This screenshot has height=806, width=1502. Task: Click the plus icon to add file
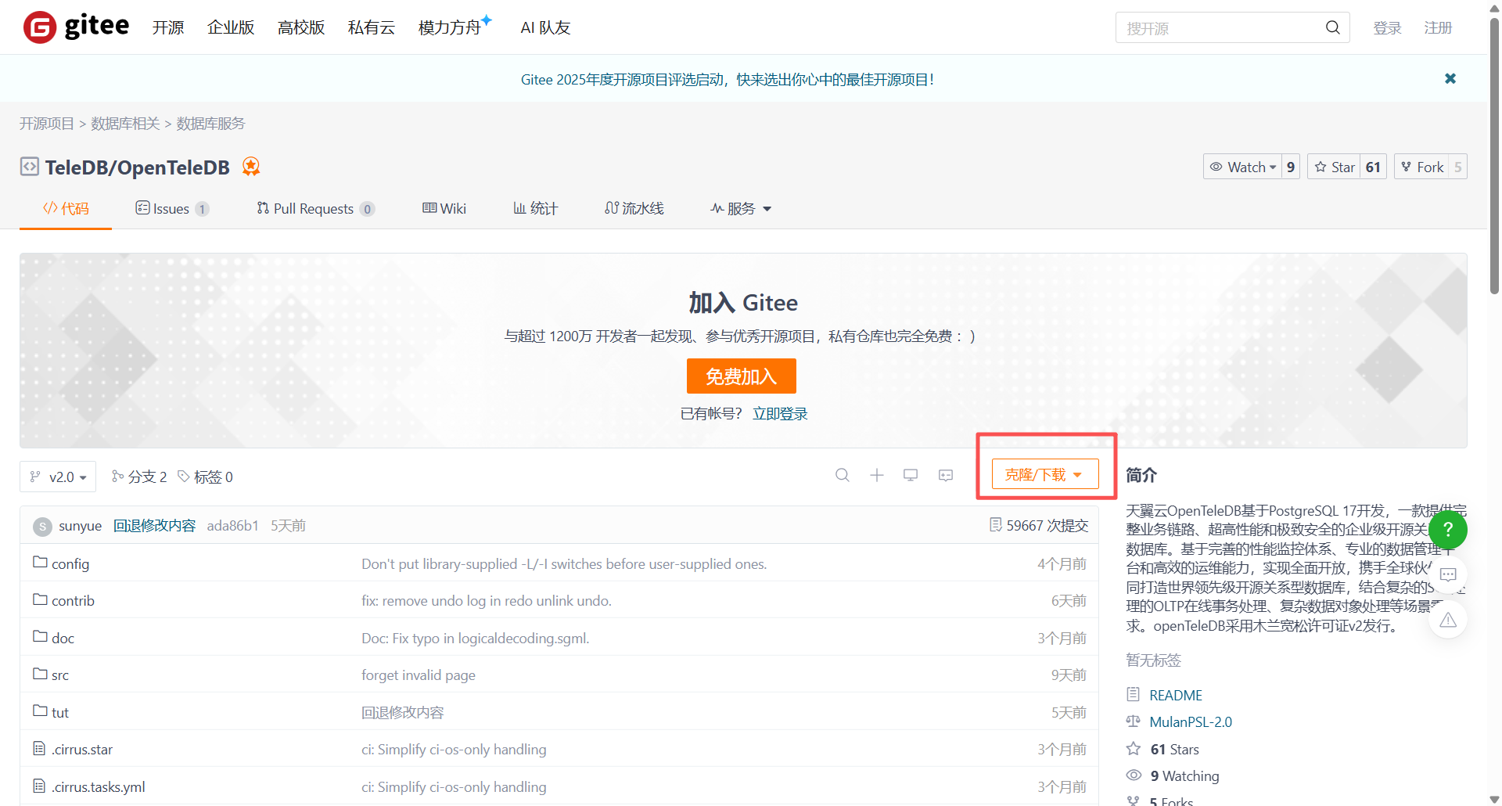coord(877,476)
